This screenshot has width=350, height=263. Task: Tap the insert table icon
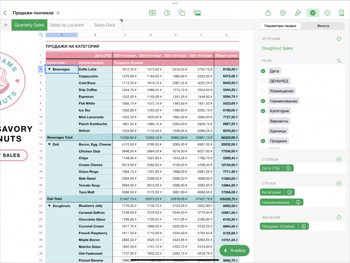coord(152,13)
